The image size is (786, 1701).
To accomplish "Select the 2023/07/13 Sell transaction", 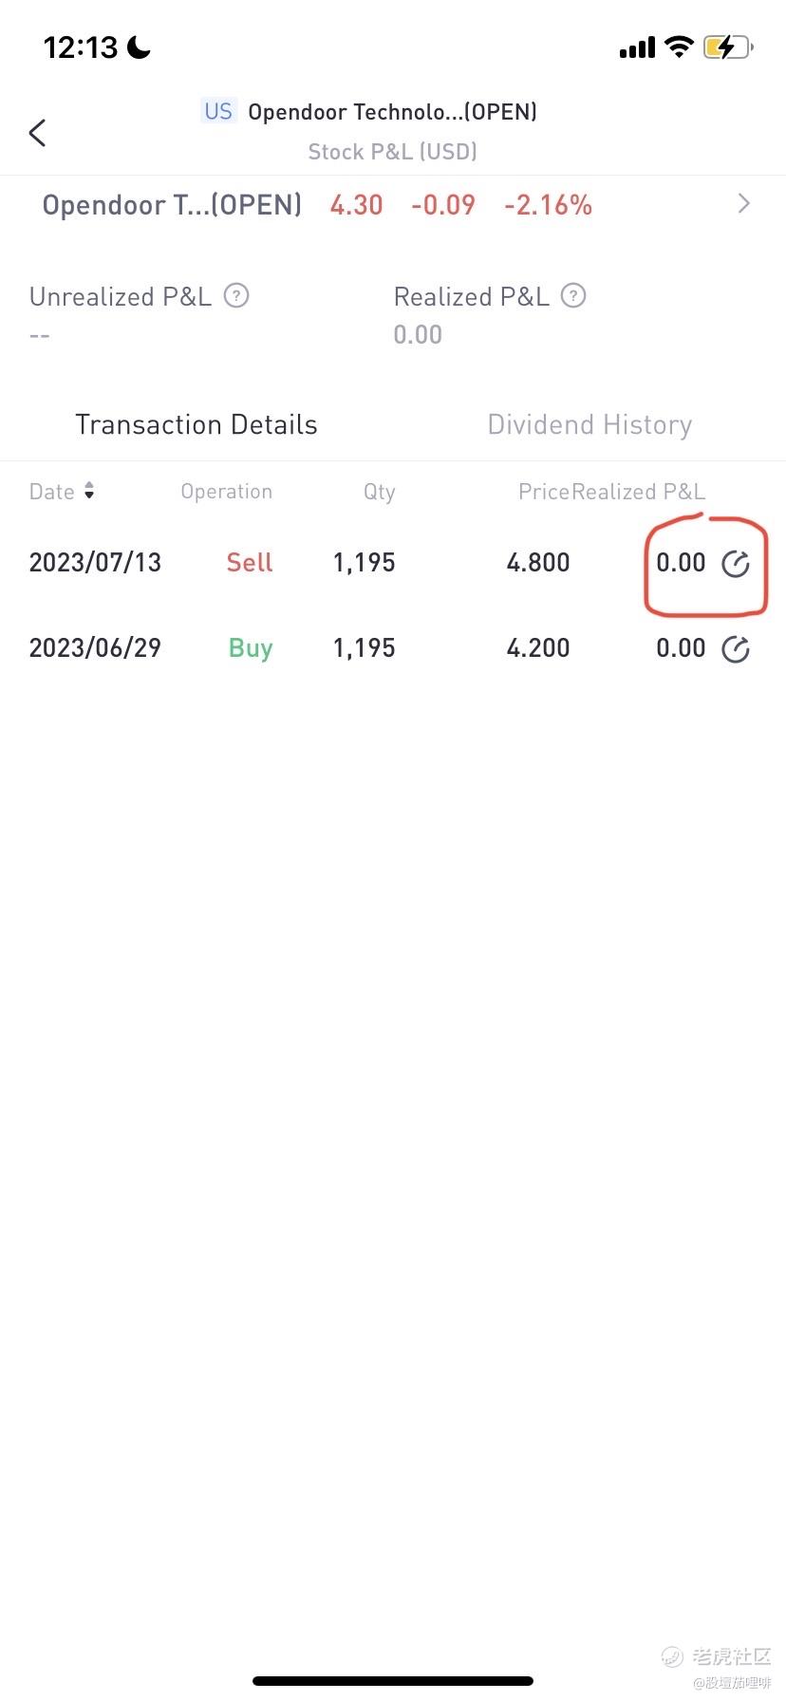I will coord(393,563).
